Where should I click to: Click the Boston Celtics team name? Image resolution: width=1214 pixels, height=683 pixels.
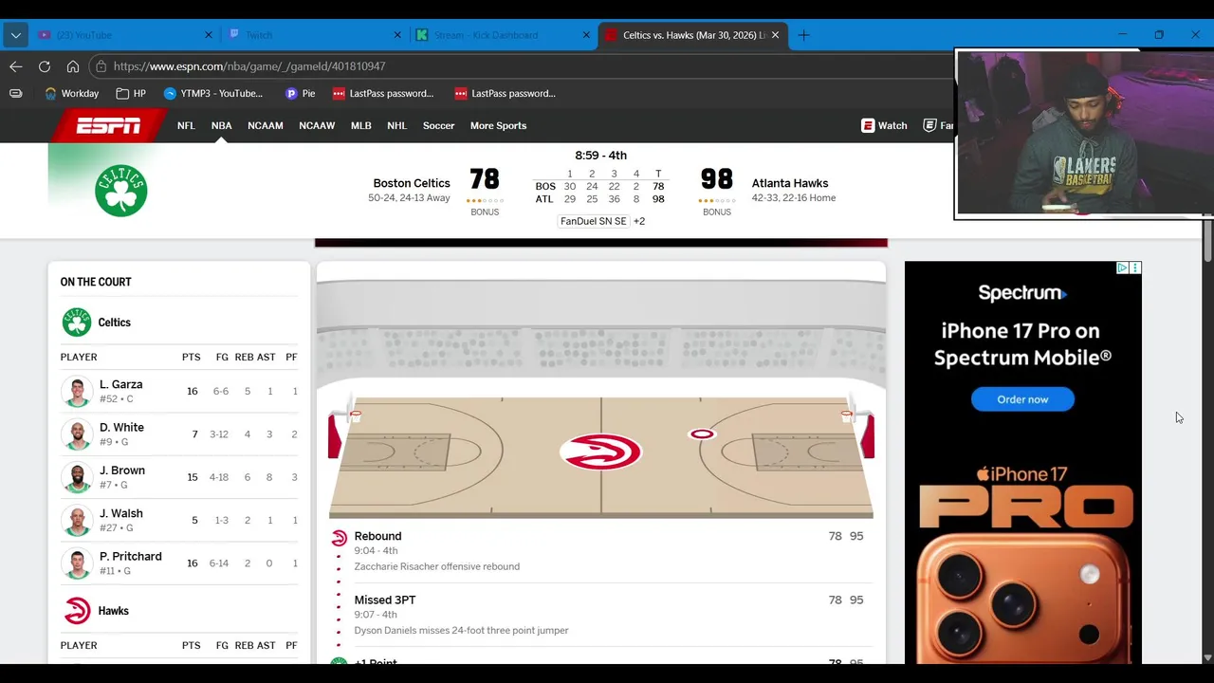point(412,183)
